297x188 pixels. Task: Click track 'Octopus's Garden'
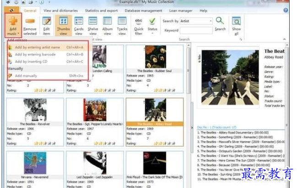240,151
